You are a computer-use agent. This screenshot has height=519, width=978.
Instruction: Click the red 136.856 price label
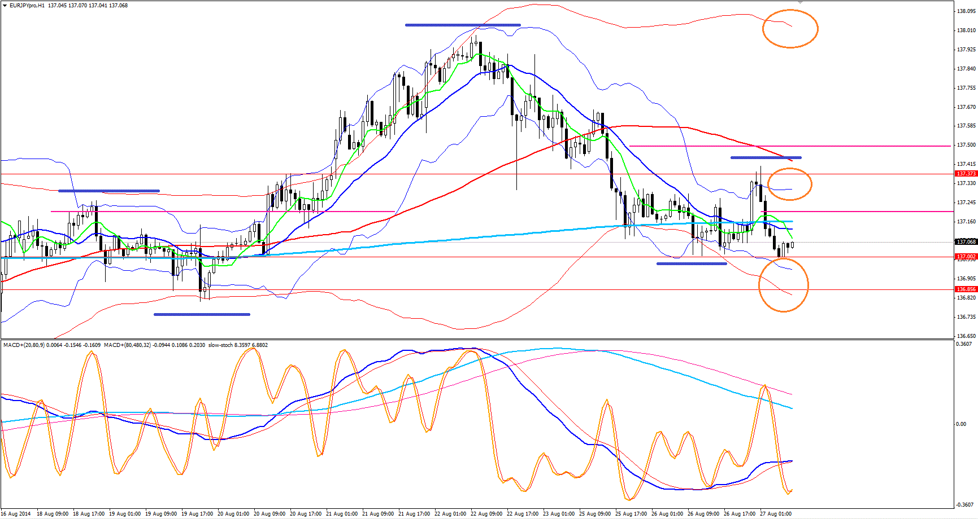[x=966, y=289]
